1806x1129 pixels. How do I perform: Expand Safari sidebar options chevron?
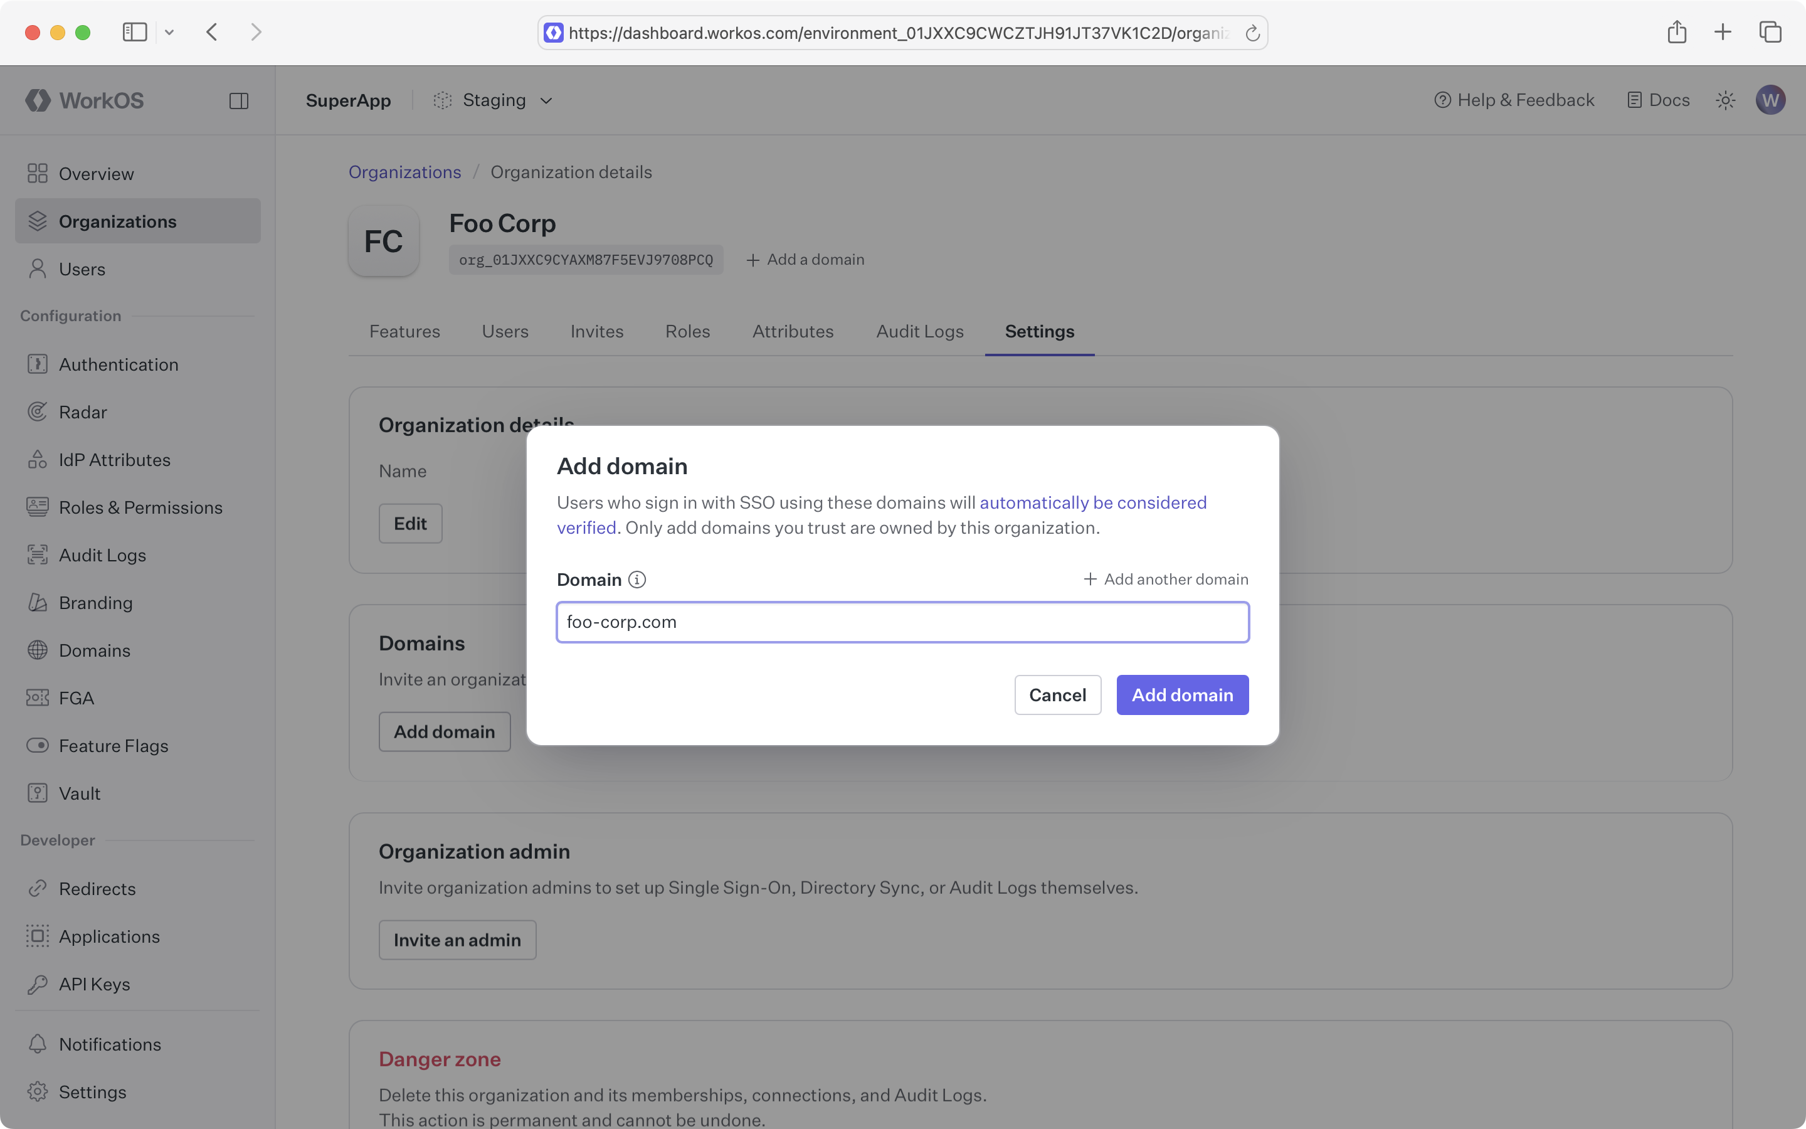[169, 32]
